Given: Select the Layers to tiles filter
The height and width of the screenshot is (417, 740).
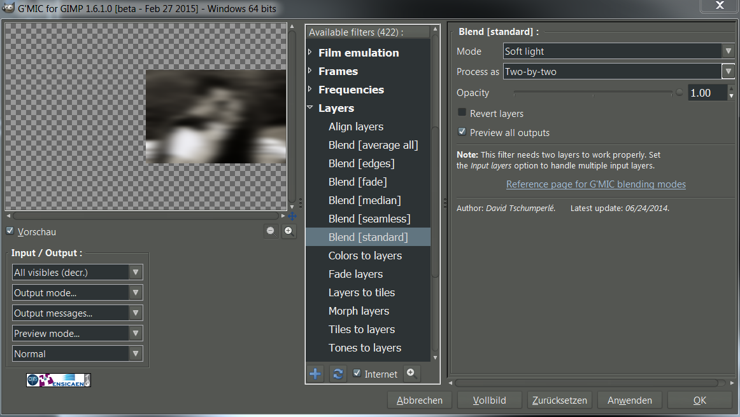Looking at the screenshot, I should (x=362, y=292).
